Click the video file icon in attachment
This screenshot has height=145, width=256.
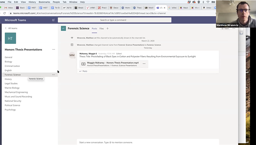coord(84,64)
